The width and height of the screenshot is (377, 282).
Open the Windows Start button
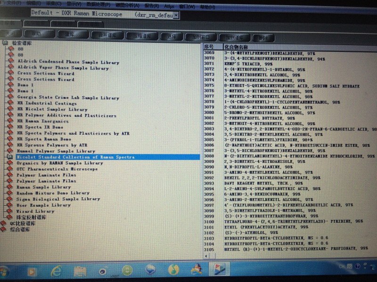click(x=4, y=272)
